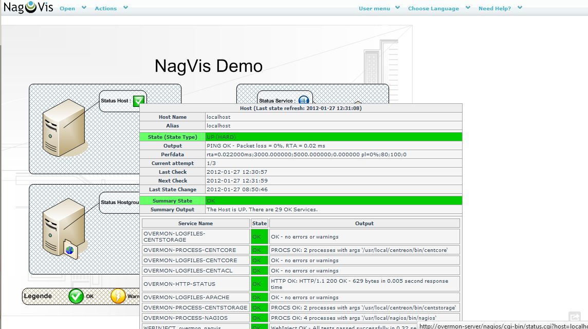Click the Output column header
Viewport: 588px width, 329px height.
364,223
